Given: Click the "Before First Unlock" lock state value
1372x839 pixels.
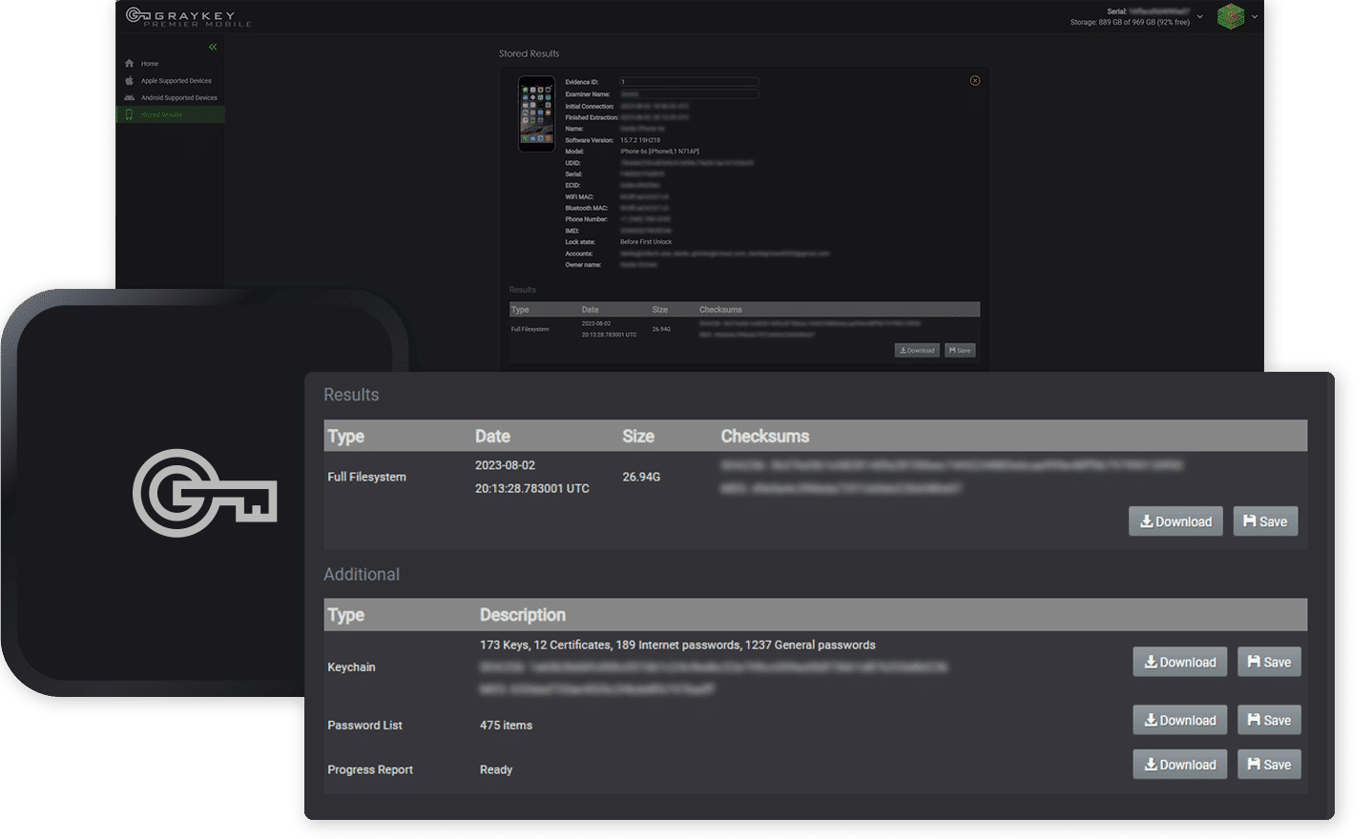Looking at the screenshot, I should (x=646, y=242).
